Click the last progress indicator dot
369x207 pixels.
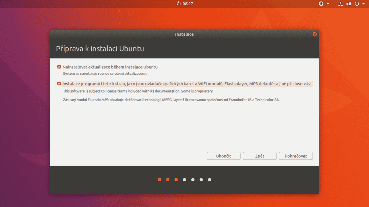click(210, 179)
